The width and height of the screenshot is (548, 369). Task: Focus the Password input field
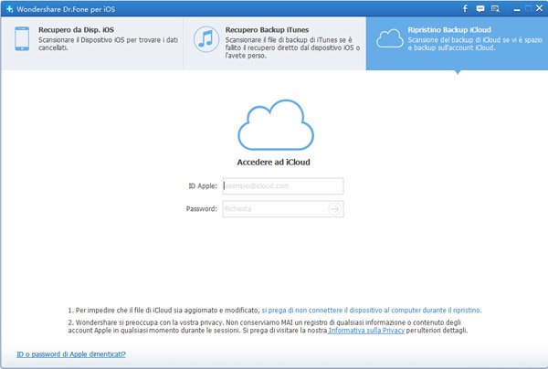283,209
